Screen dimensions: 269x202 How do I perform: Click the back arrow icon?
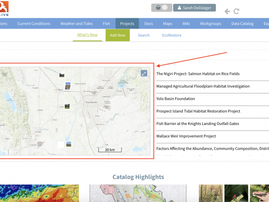tap(227, 11)
